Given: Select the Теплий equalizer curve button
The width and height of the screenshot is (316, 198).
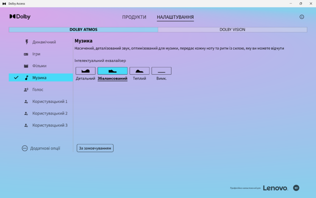Looking at the screenshot, I should pyautogui.click(x=140, y=71).
